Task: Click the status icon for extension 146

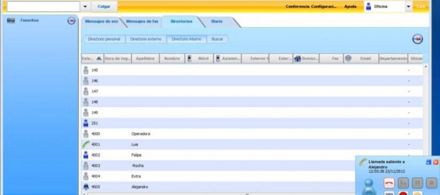Action: point(86,81)
